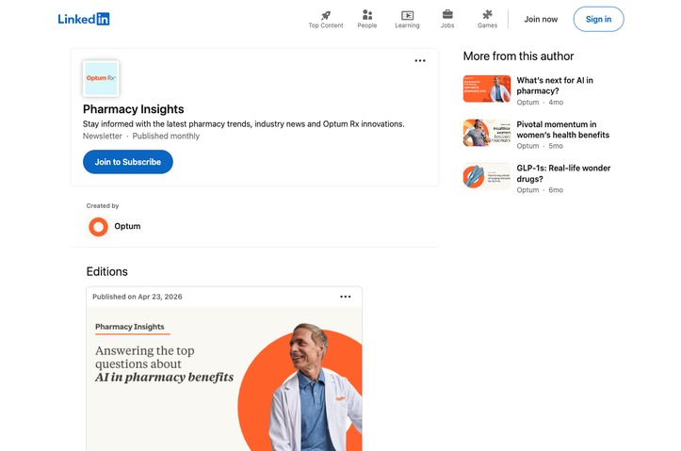
Task: Click "Published on Apr 23, 2026" text
Action: (138, 297)
